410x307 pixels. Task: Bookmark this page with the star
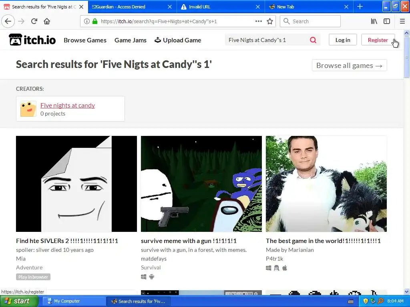(x=270, y=22)
